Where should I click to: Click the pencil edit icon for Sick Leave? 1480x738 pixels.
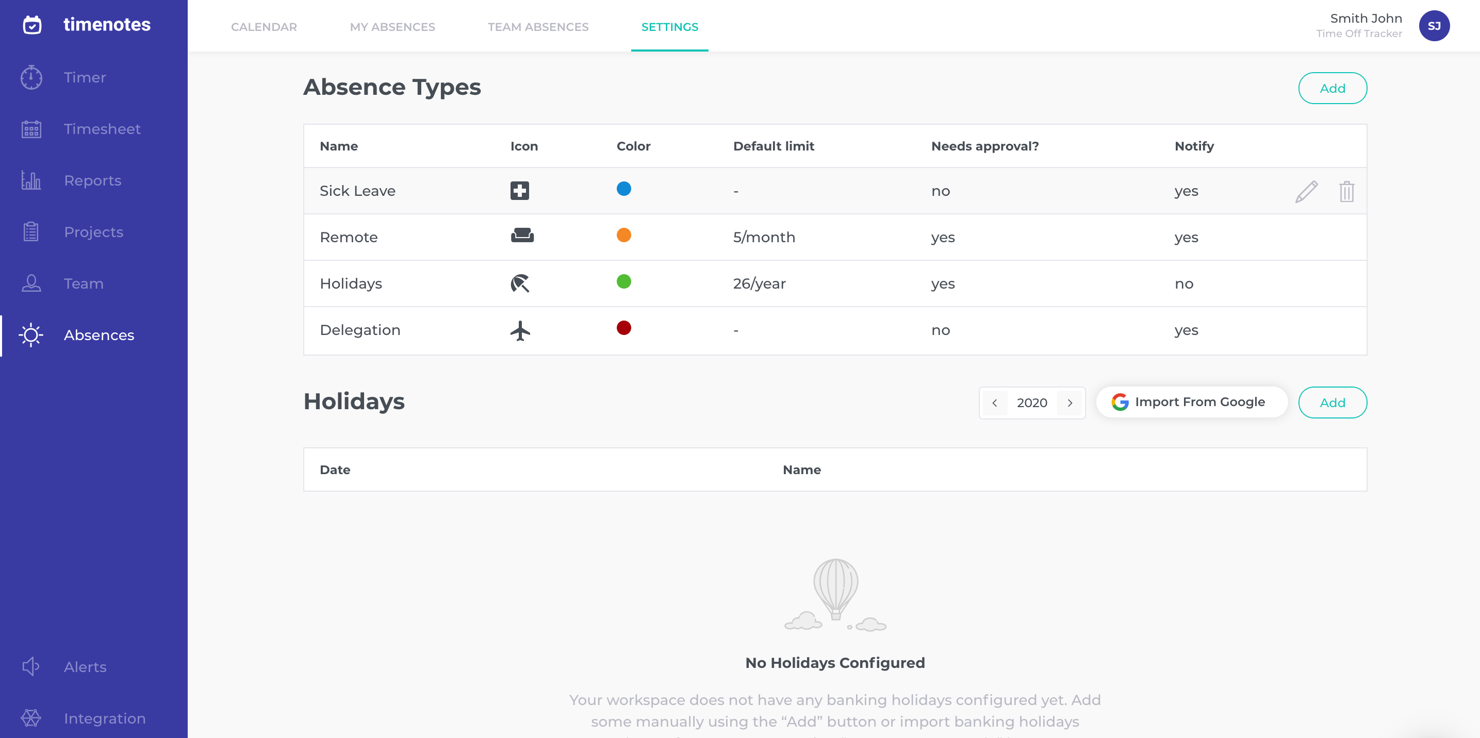1306,191
